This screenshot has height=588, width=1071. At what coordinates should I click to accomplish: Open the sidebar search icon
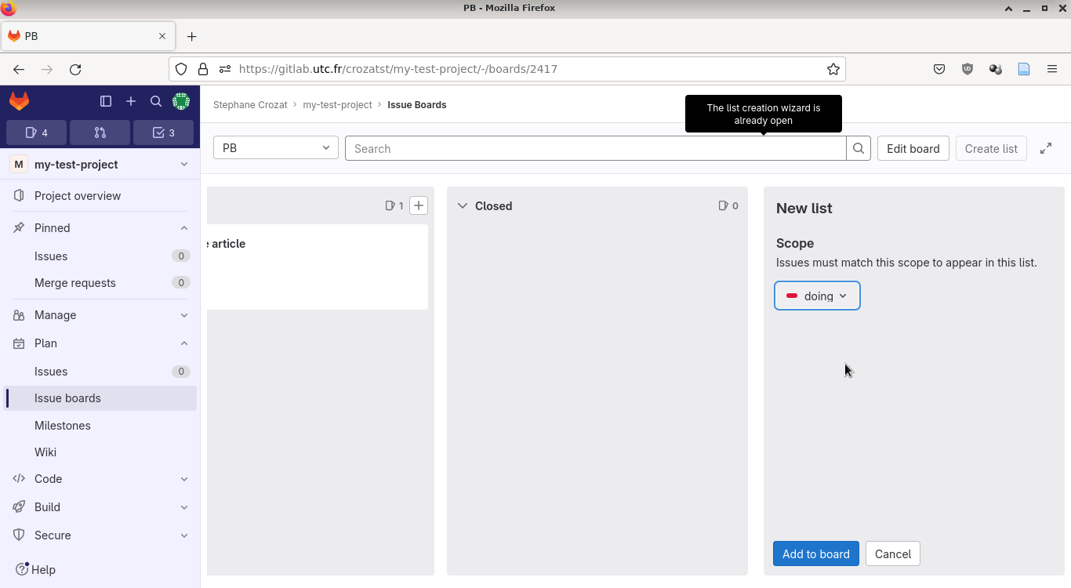tap(156, 101)
